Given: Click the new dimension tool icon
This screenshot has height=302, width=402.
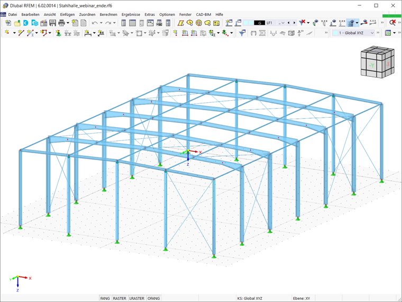Looking at the screenshot, I should pos(88,33).
